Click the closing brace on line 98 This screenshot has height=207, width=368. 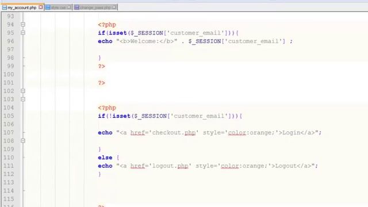click(x=99, y=57)
